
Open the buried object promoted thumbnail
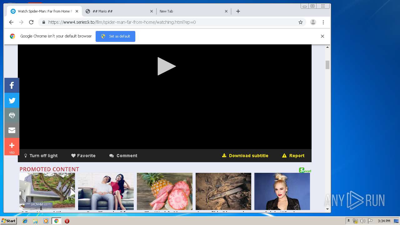tap(223, 191)
